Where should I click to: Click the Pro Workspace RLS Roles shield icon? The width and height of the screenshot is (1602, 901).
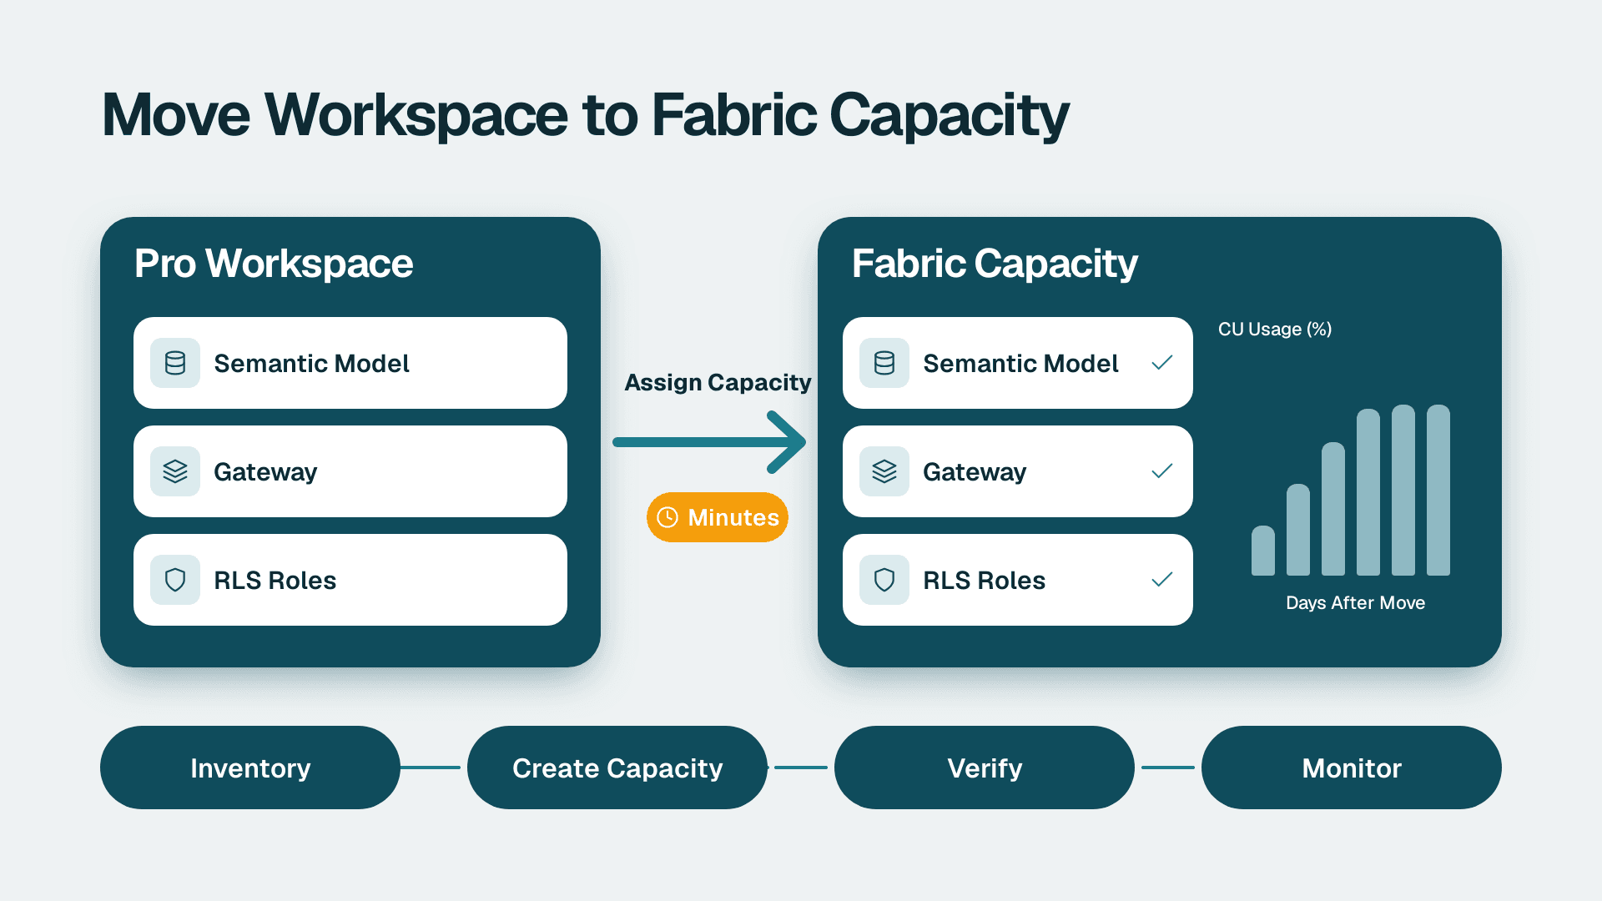pyautogui.click(x=175, y=580)
